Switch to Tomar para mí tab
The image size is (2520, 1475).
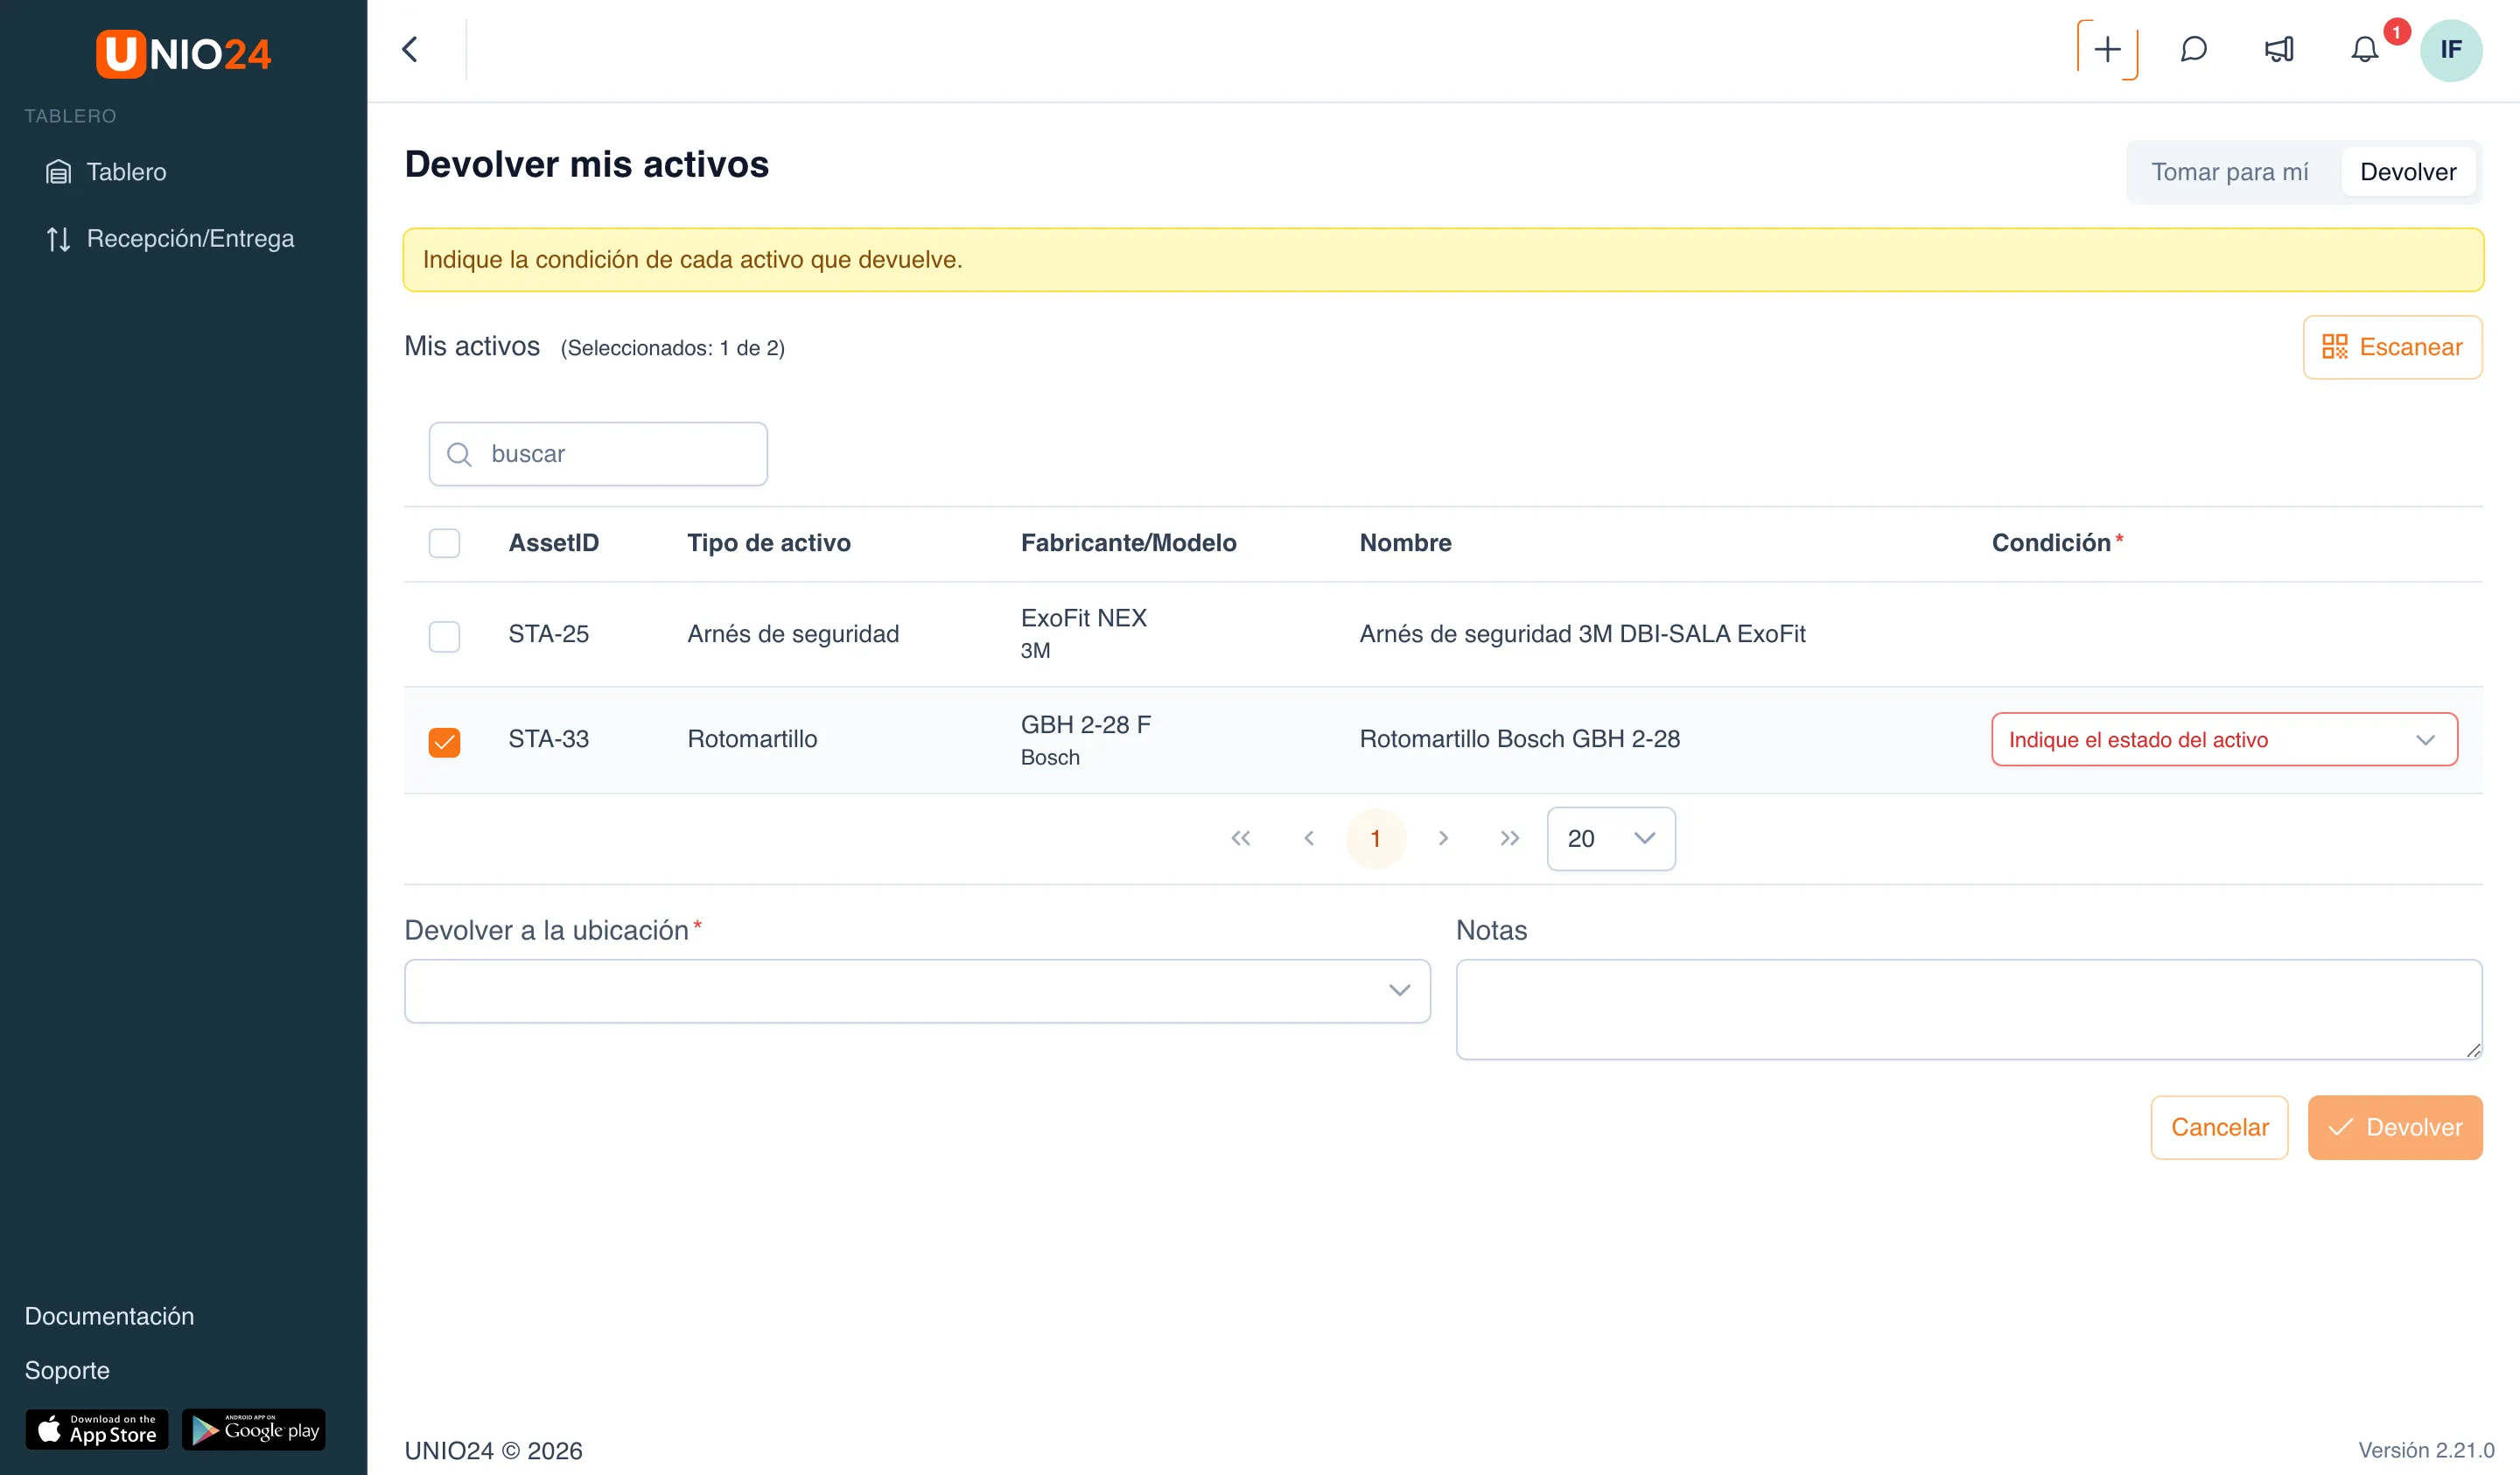[2229, 172]
